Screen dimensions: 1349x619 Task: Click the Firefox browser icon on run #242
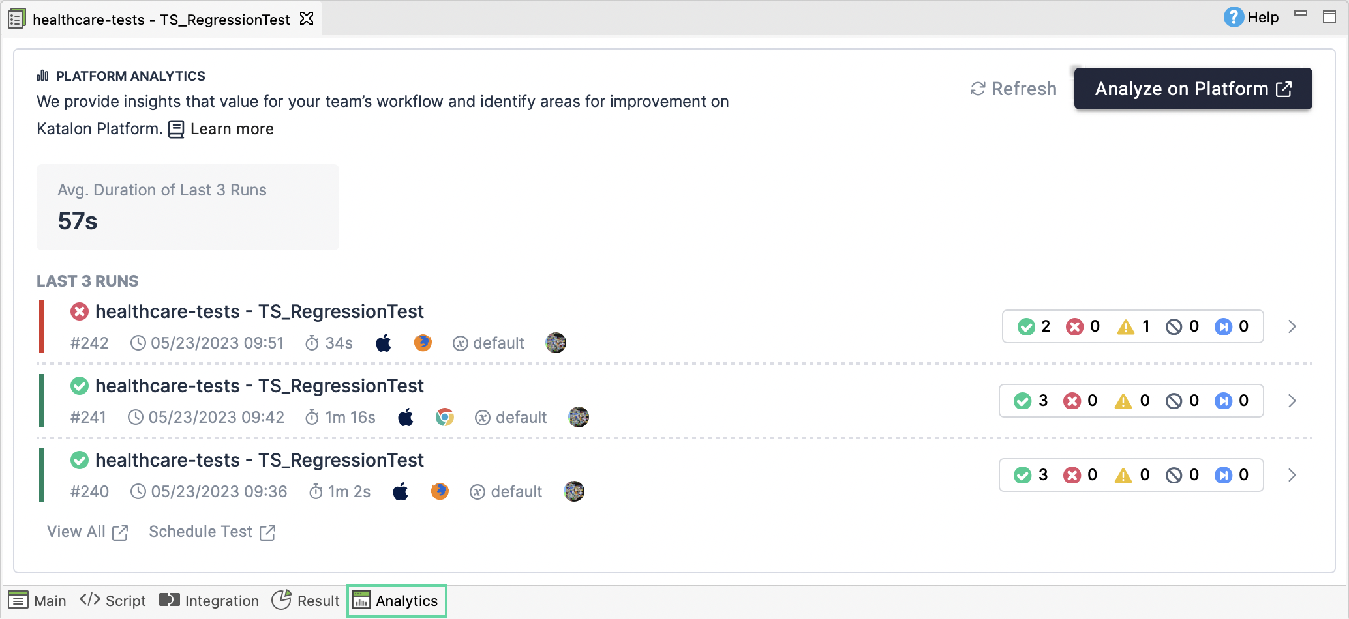[x=423, y=343]
